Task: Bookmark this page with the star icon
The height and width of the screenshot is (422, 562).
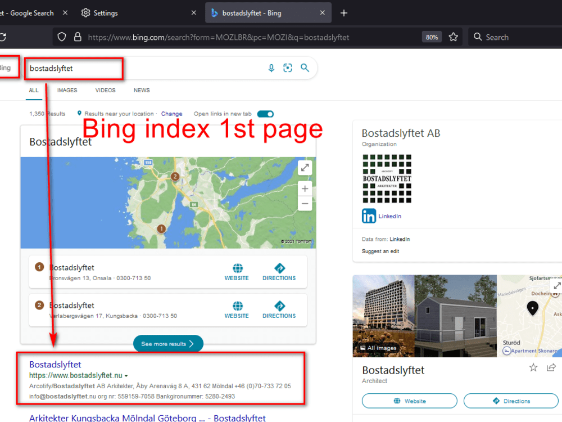Action: click(453, 37)
